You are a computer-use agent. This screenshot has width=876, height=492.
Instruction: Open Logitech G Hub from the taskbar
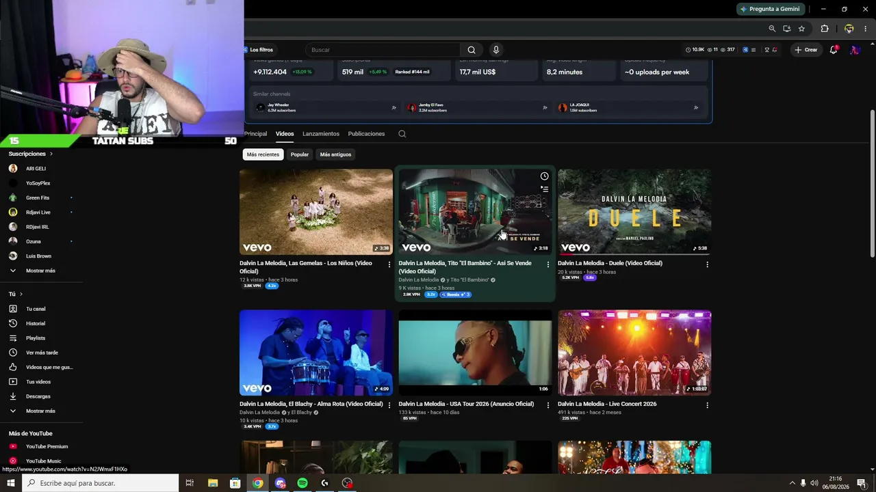click(x=325, y=483)
